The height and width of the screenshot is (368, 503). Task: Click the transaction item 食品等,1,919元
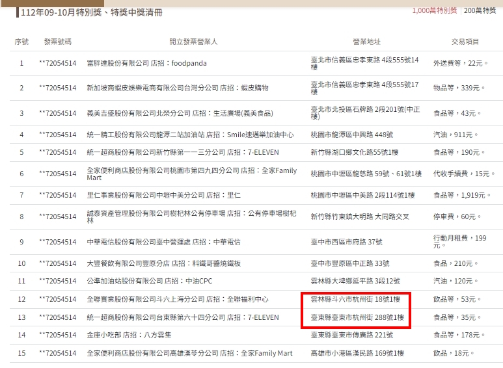pyautogui.click(x=462, y=195)
